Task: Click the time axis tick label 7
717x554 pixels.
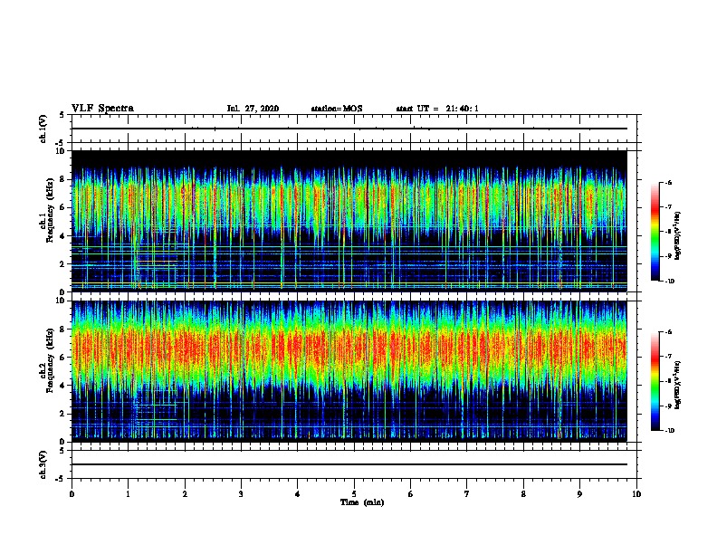Action: 467,493
